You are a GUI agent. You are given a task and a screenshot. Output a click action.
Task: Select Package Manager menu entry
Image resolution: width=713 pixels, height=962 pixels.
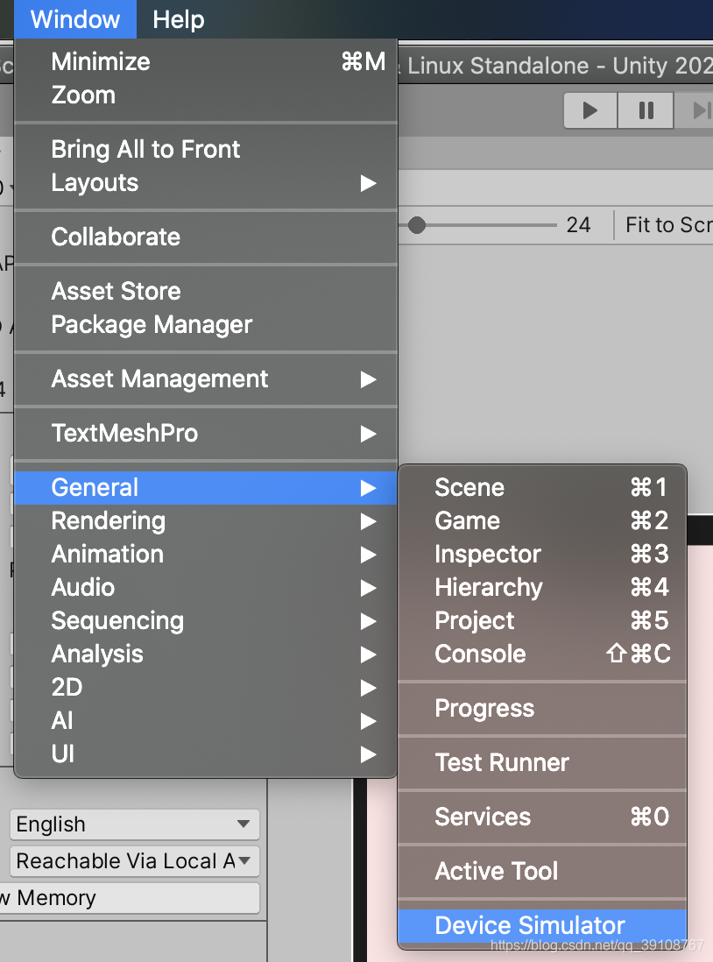[152, 325]
